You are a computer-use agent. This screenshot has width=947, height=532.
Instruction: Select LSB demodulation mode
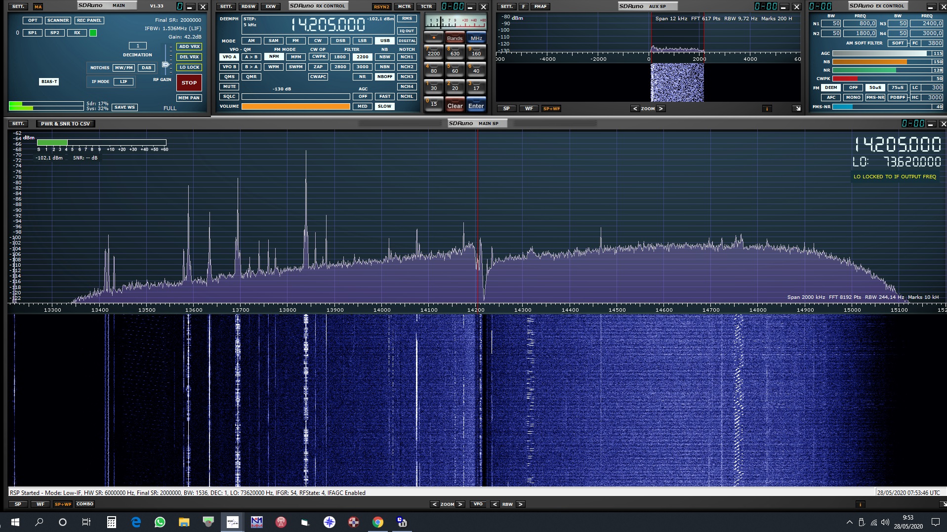pyautogui.click(x=362, y=41)
